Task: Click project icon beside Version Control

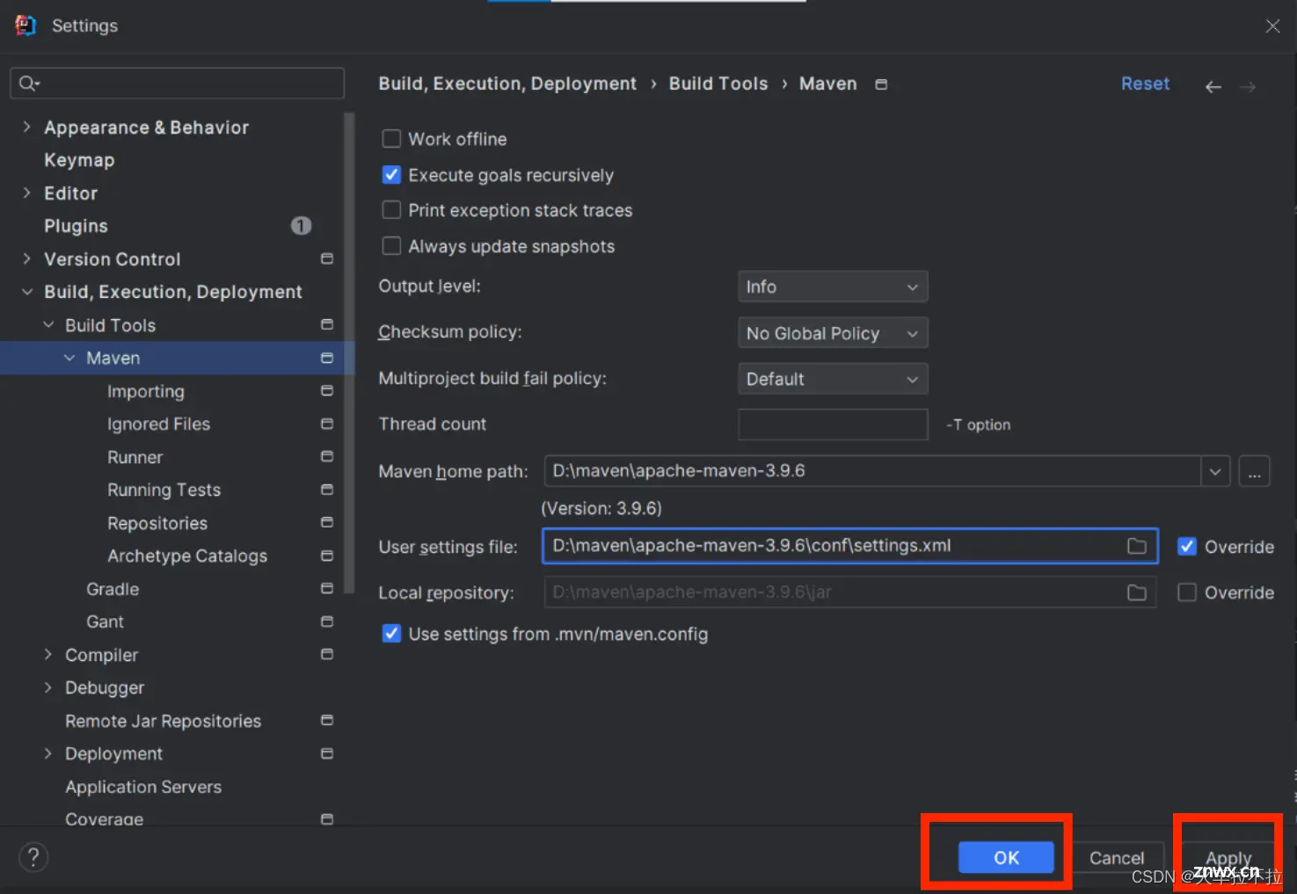Action: click(x=327, y=258)
